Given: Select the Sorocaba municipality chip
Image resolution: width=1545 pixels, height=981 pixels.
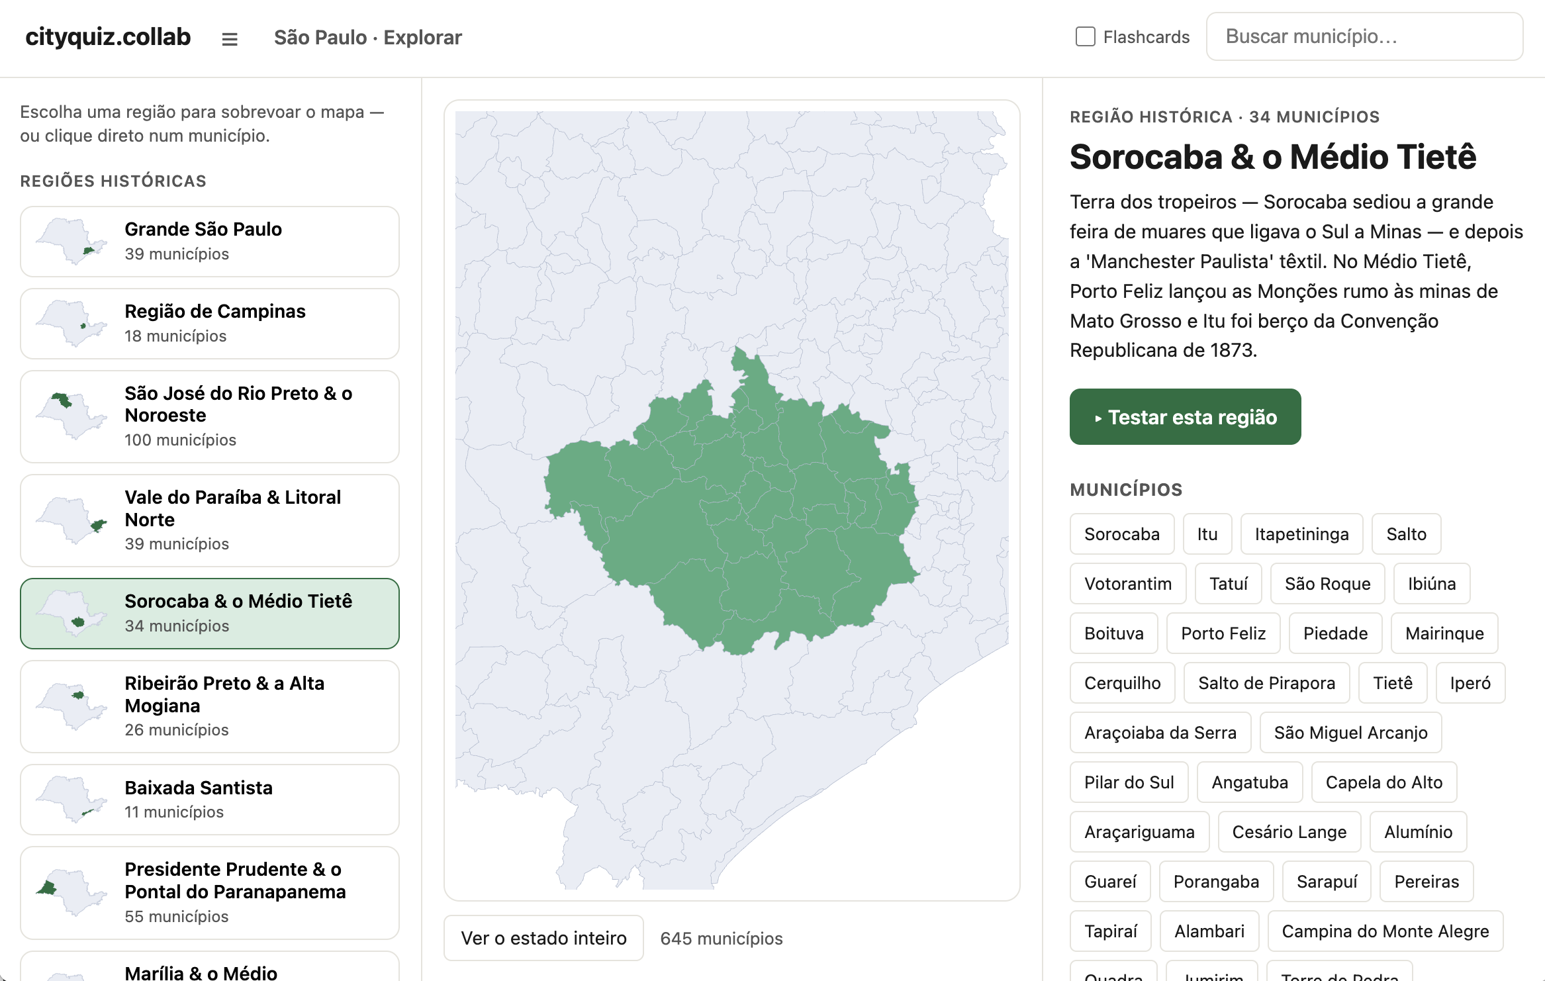Looking at the screenshot, I should pyautogui.click(x=1122, y=534).
